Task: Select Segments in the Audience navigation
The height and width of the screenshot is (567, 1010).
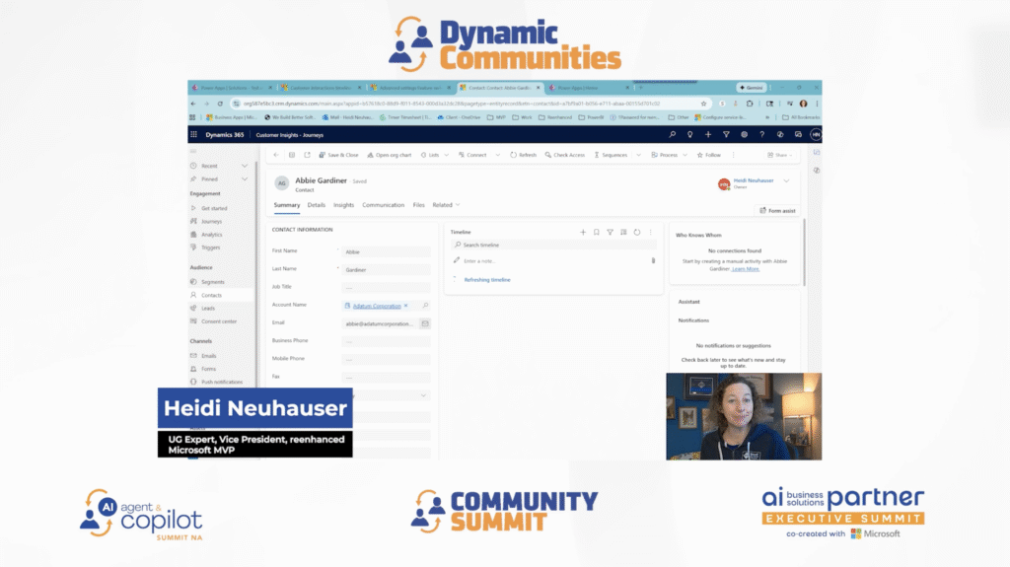Action: tap(213, 282)
